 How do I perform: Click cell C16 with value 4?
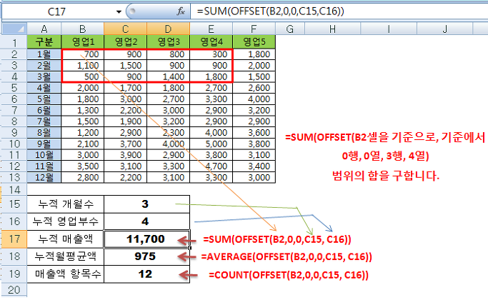pyautogui.click(x=147, y=221)
